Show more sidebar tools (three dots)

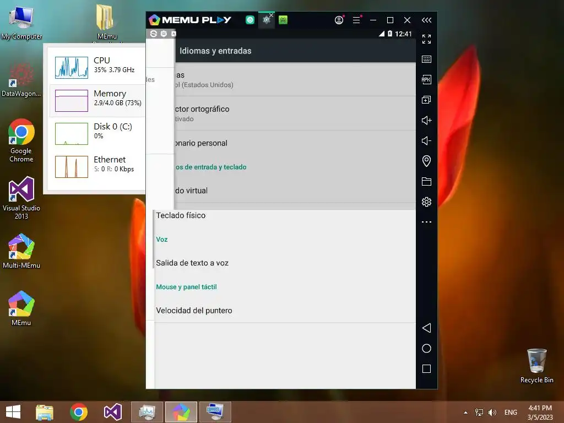coord(427,222)
